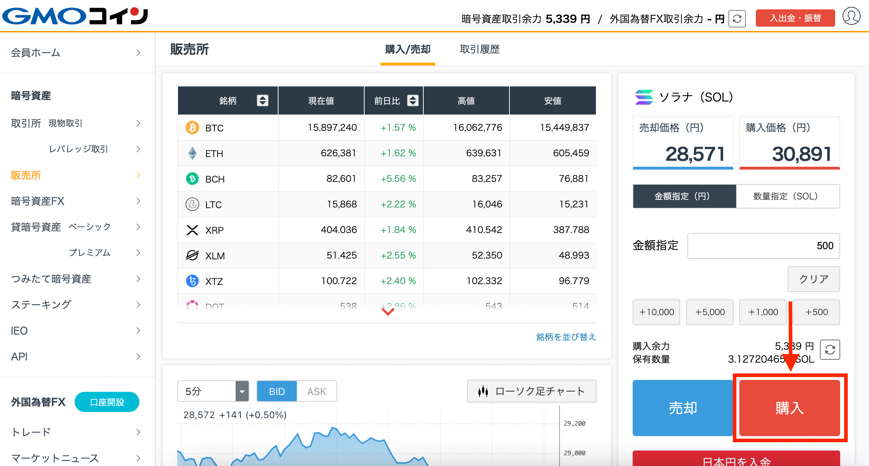Select the XTZ coin icon
The height and width of the screenshot is (466, 869).
[192, 281]
